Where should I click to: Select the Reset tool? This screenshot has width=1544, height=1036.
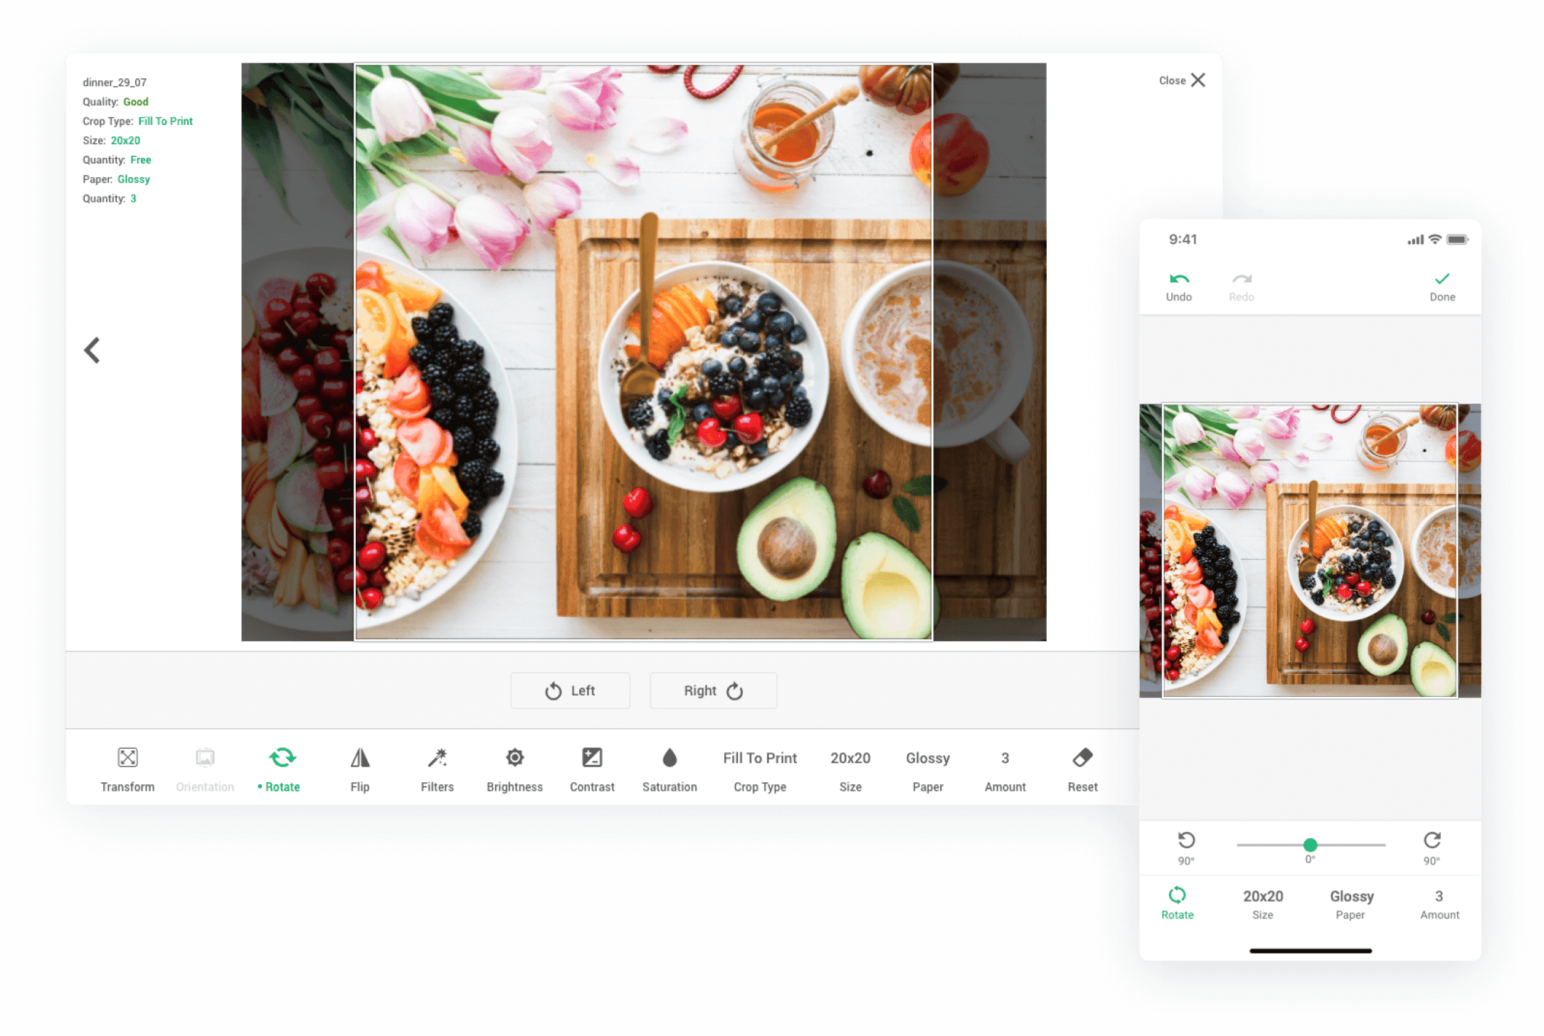tap(1082, 769)
